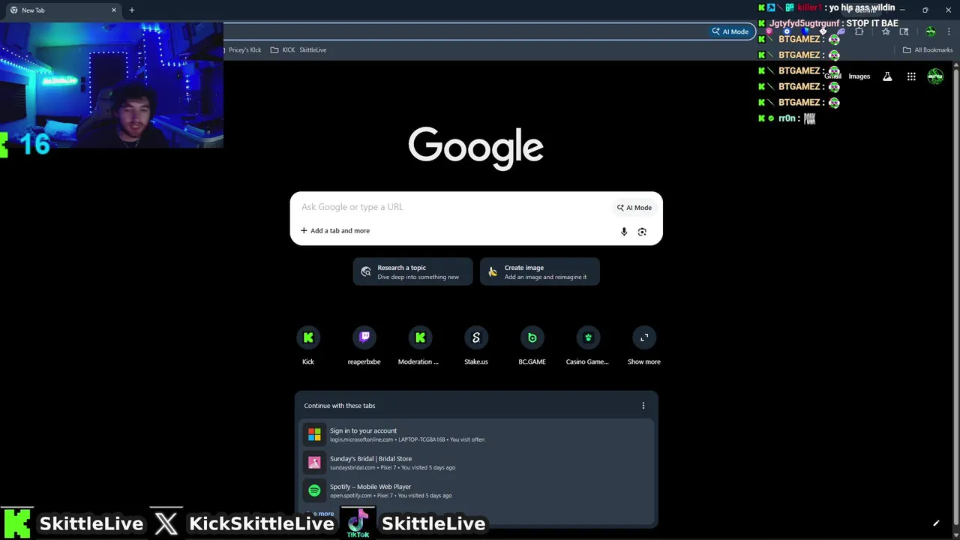The width and height of the screenshot is (960, 540).
Task: Click AI Mode inside the search box
Action: (x=634, y=208)
